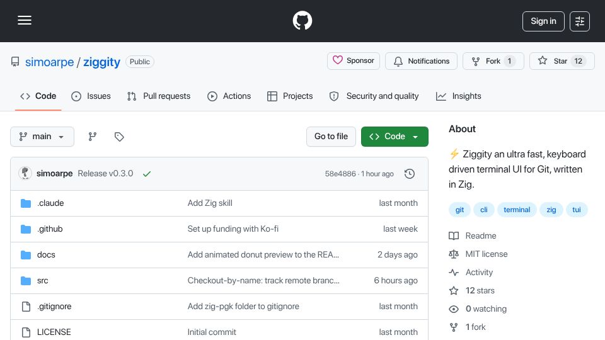Screen dimensions: 605x340
Task: Select the terminal topic tag
Action: tap(517, 210)
